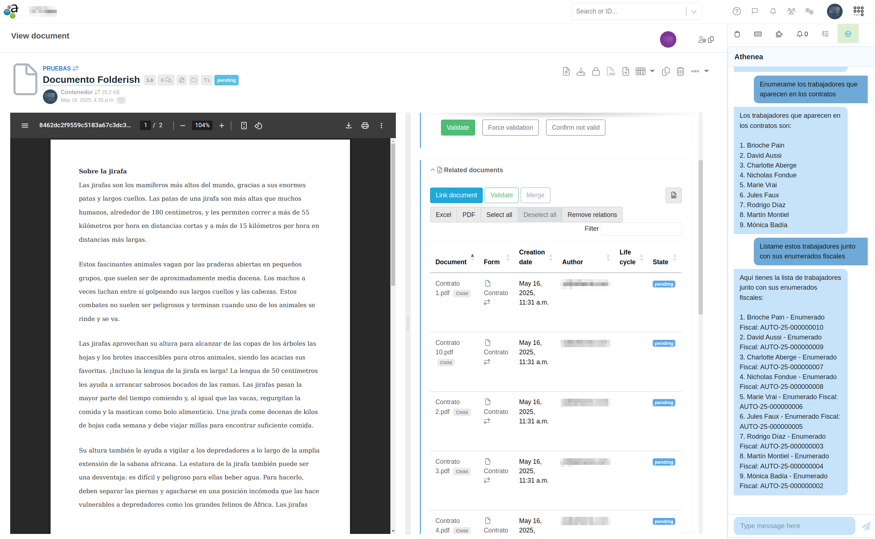Open the Athenea AI assistant panel tab

pos(848,34)
